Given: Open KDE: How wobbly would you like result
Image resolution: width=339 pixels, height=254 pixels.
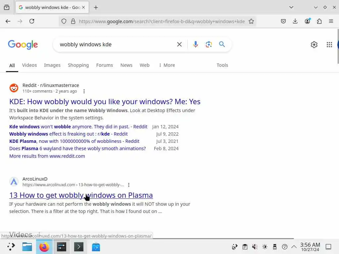Looking at the screenshot, I should tap(105, 102).
